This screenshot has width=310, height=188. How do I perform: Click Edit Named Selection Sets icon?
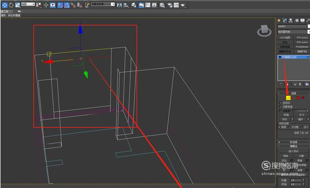point(87,5)
